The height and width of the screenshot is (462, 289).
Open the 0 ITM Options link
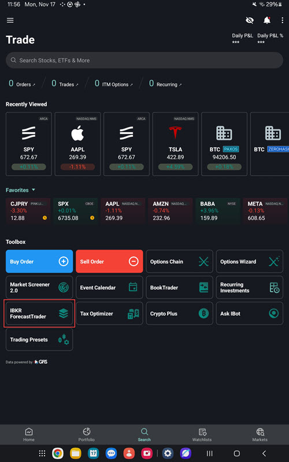point(113,84)
